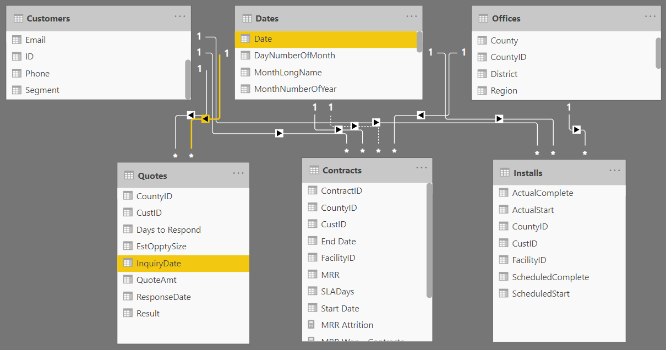
Task: Click the Quotes table title
Action: point(152,176)
